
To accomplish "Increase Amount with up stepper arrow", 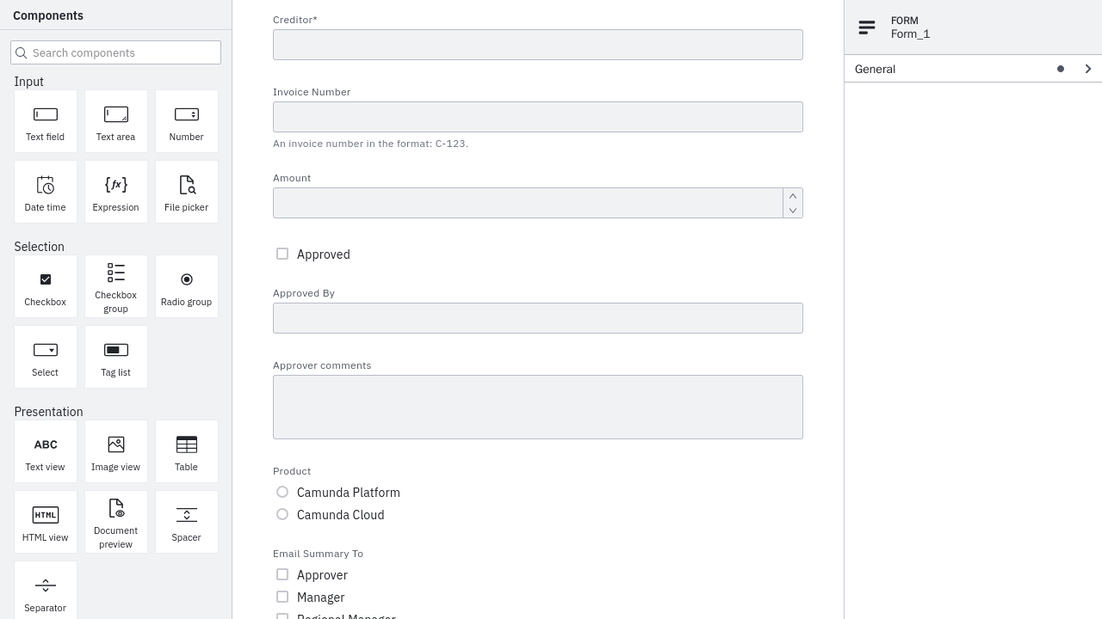I will click(793, 196).
